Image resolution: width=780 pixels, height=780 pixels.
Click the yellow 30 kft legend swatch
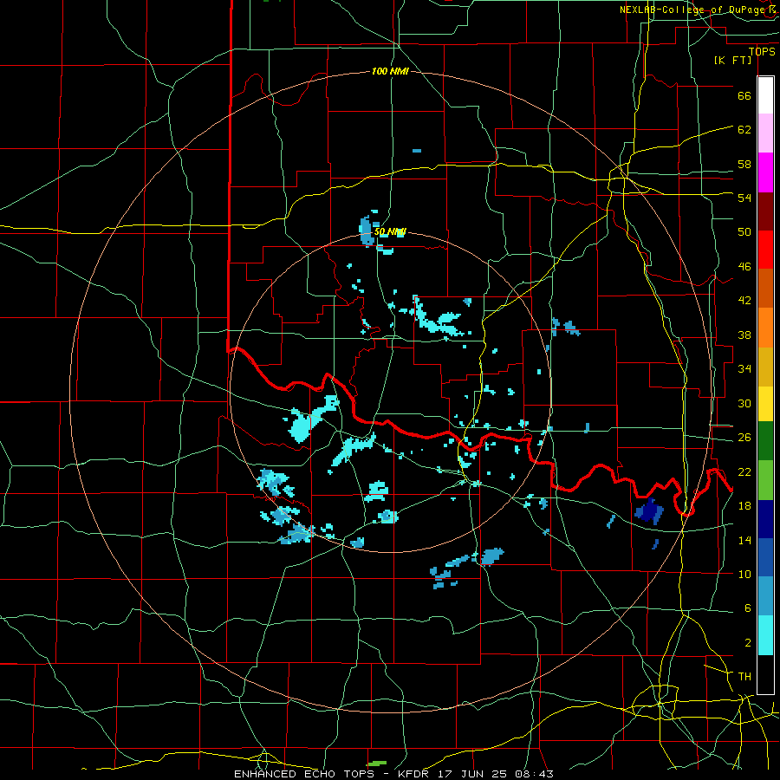tap(765, 403)
